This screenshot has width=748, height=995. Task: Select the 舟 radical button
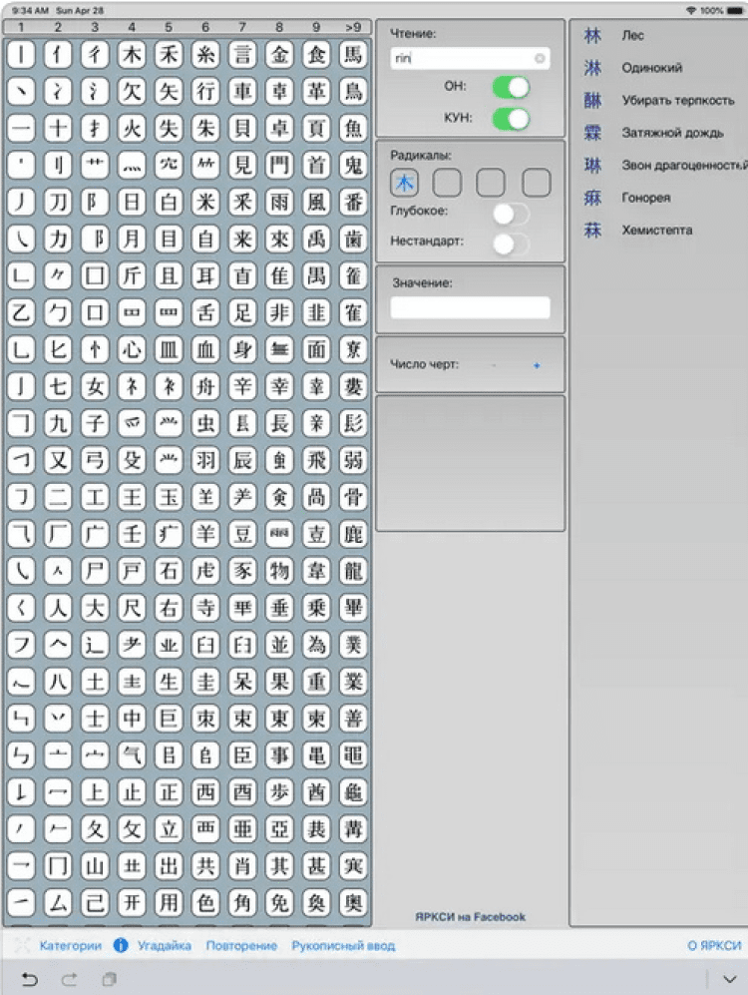click(x=205, y=386)
